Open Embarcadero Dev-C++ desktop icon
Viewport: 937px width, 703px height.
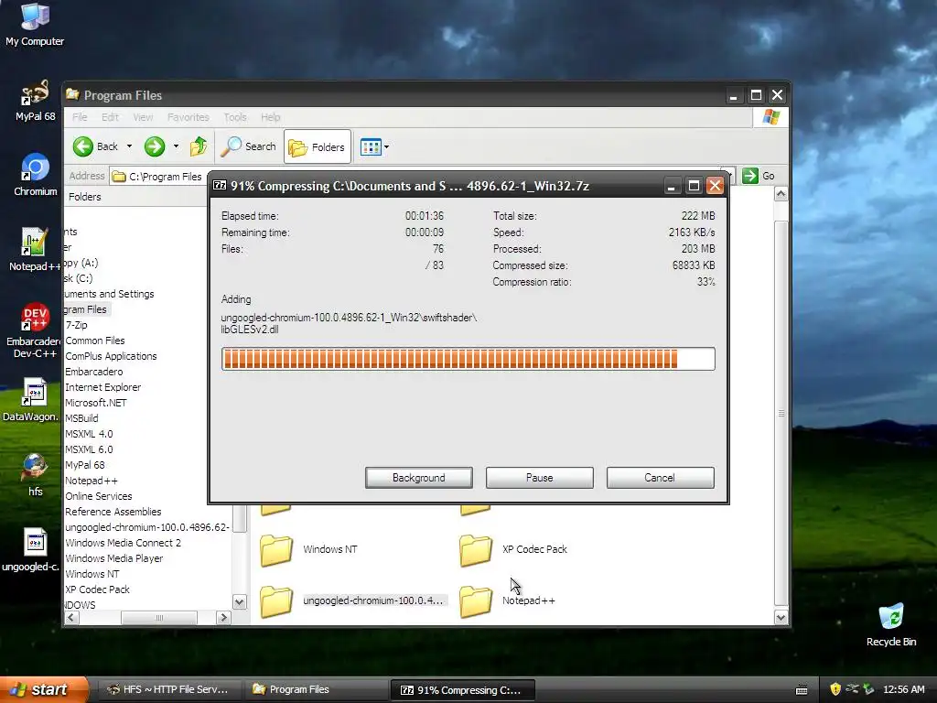[x=34, y=330]
